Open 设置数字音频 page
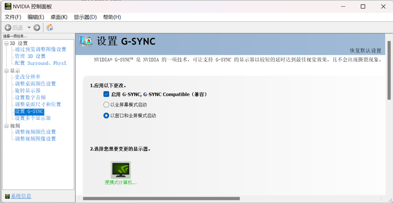The image size is (393, 203). point(30,97)
